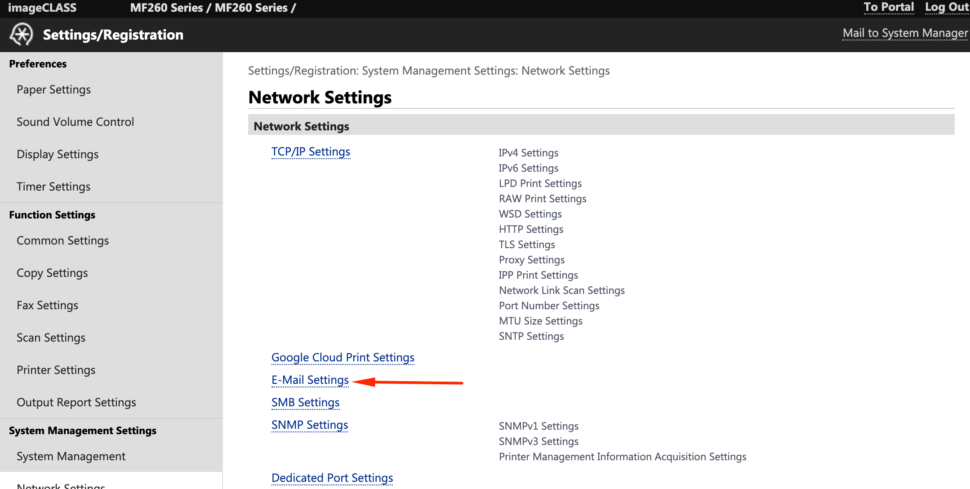970x489 pixels.
Task: Open the TCP/IP Settings link
Action: 311,152
